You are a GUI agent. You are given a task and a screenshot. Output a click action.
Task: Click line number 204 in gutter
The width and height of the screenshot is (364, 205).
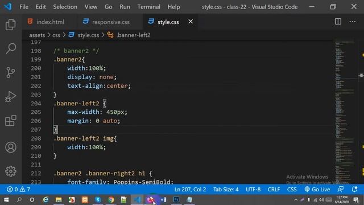(36, 103)
